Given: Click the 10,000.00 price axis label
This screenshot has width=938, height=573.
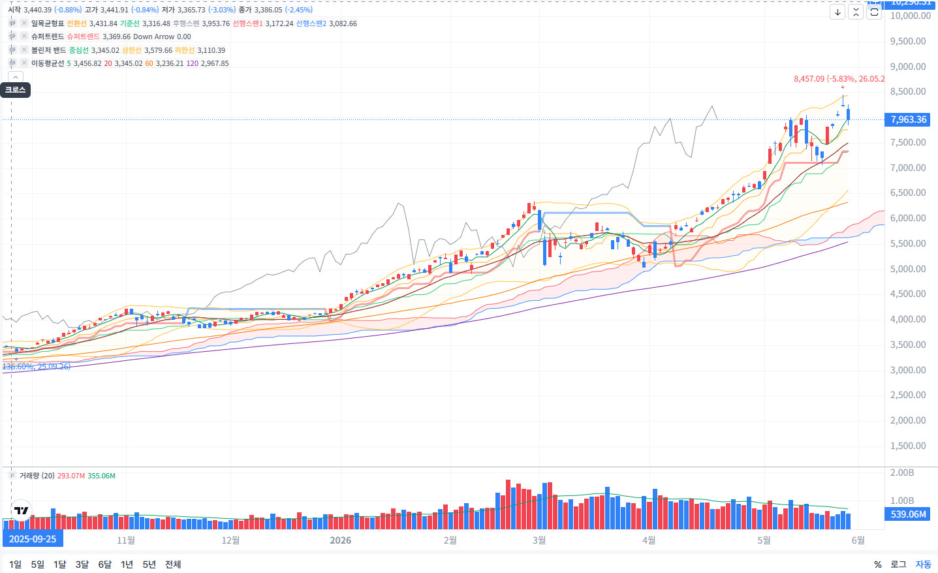Looking at the screenshot, I should [911, 16].
